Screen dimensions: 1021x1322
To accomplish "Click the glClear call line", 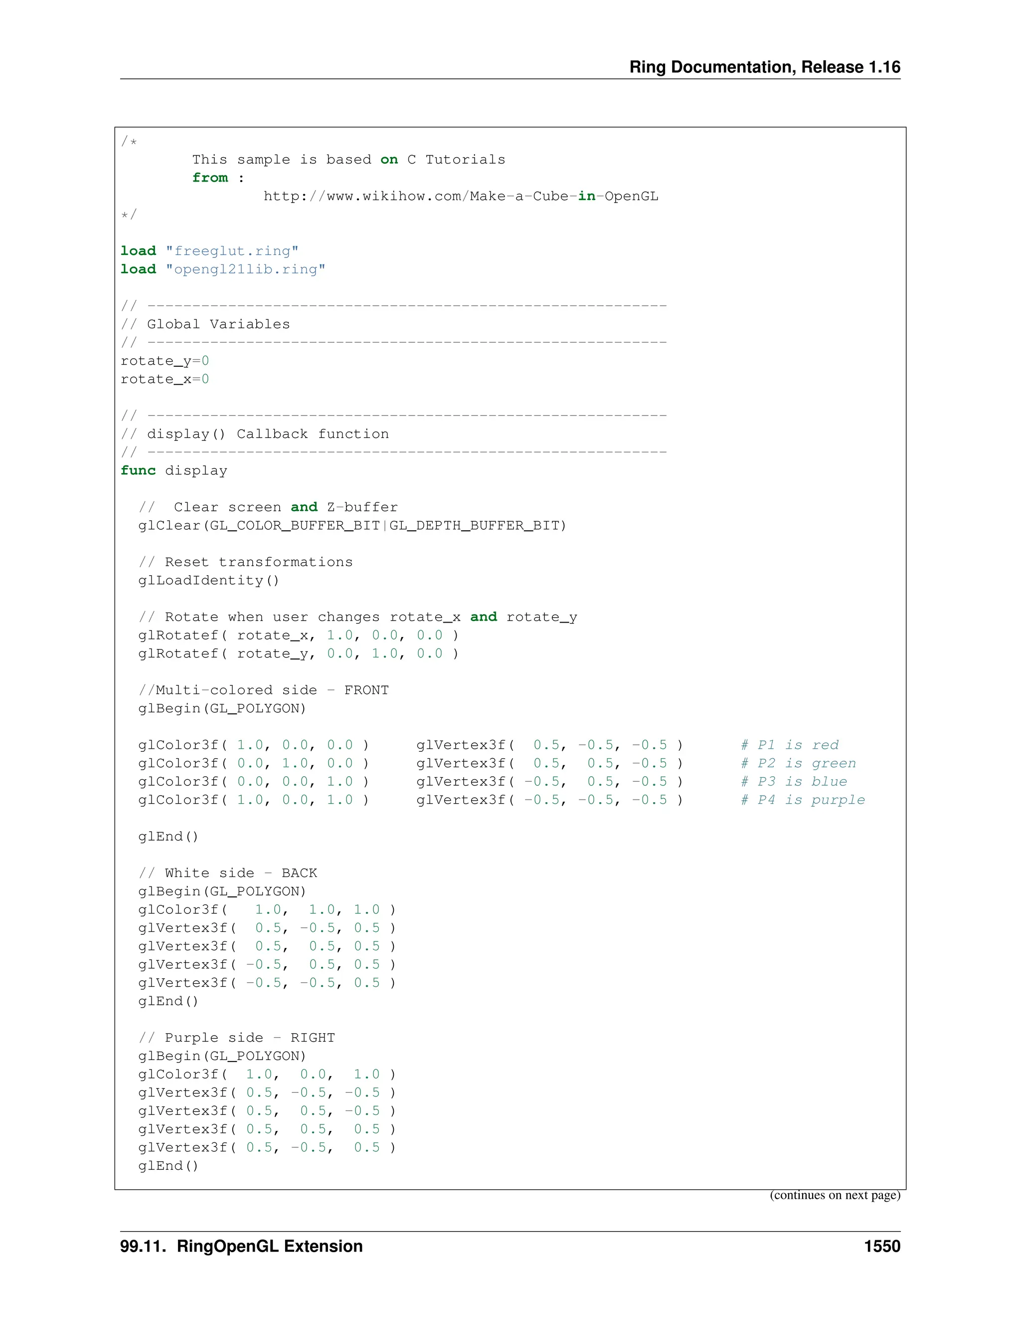I will [352, 525].
